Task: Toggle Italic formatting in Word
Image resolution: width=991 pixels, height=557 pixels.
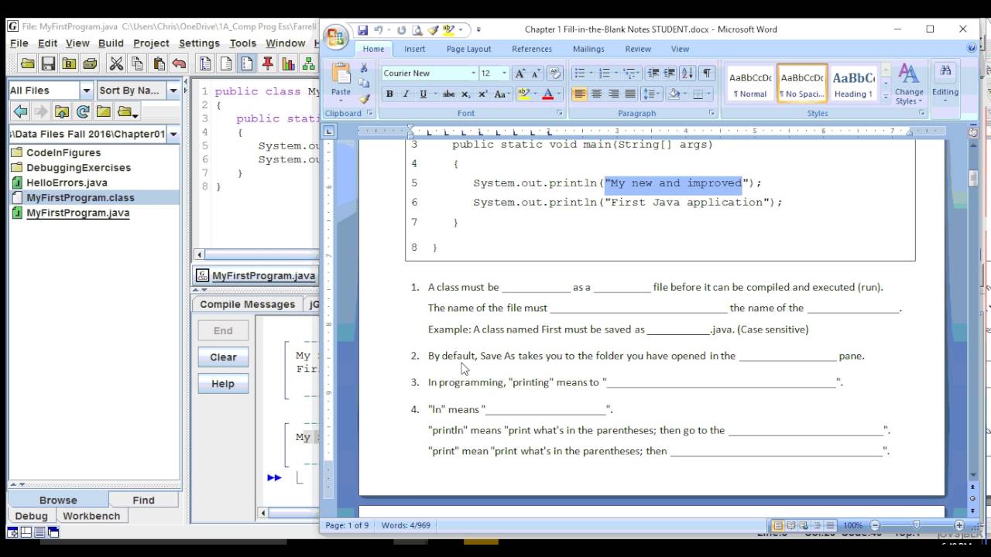Action: (x=406, y=94)
